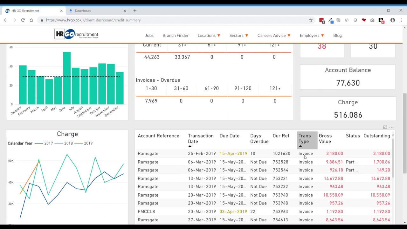Sort by Transaction Date column
Image resolution: width=407 pixels, height=229 pixels.
point(201,139)
